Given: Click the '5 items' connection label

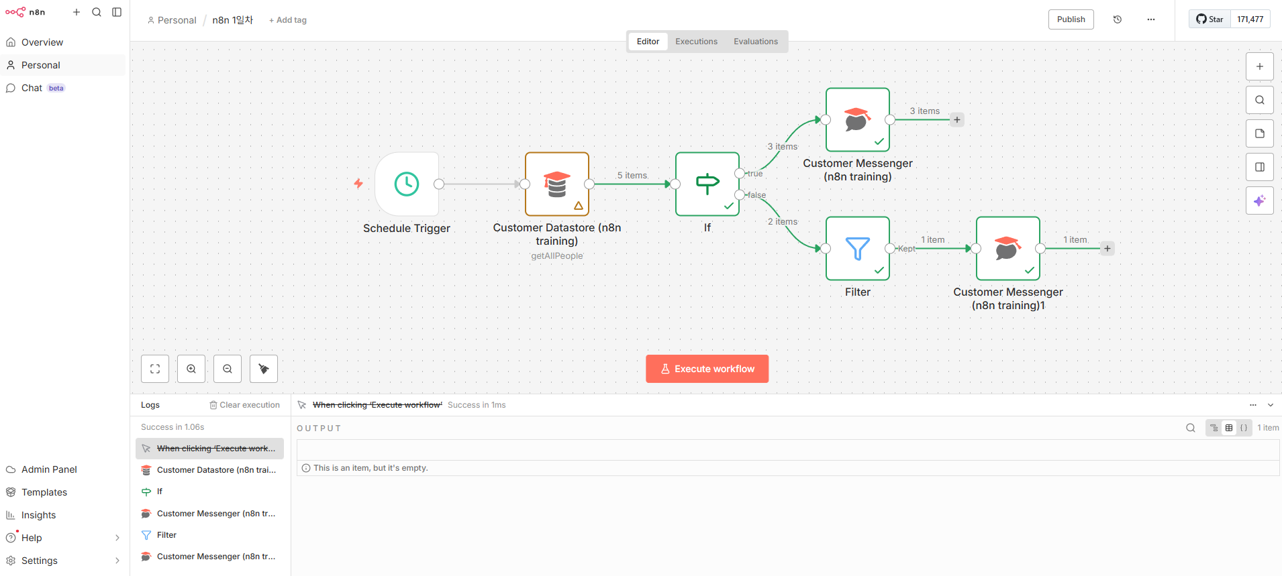Looking at the screenshot, I should (632, 175).
